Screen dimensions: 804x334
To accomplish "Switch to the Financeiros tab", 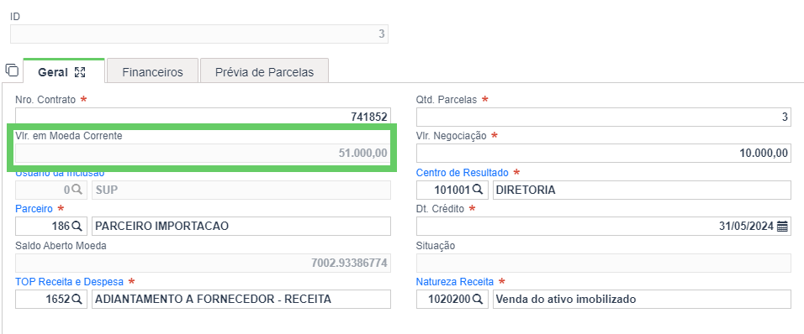I will coord(152,72).
